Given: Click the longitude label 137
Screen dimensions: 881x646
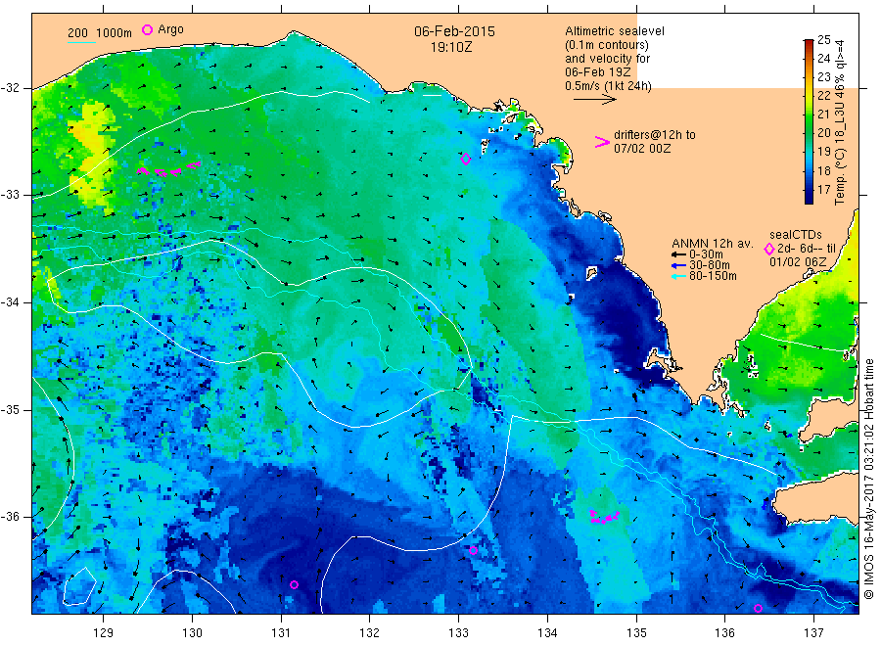Looking at the screenshot, I should [x=813, y=633].
